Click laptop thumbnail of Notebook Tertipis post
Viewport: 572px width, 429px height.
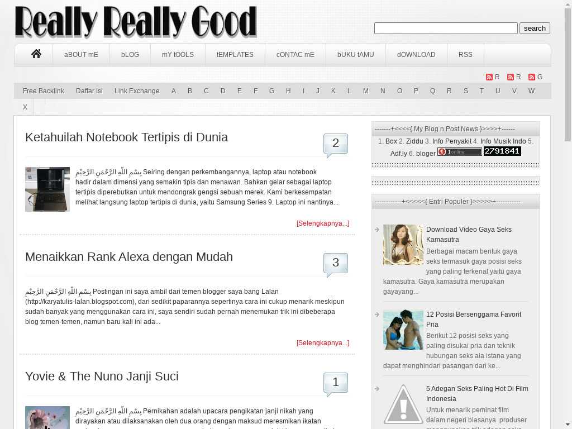point(47,189)
